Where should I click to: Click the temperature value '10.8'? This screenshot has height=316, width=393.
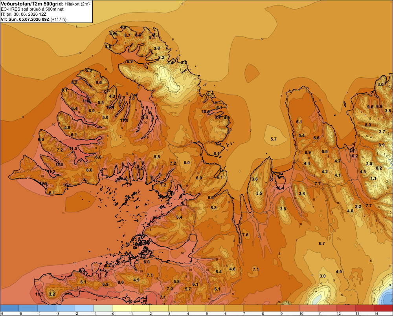point(43,183)
